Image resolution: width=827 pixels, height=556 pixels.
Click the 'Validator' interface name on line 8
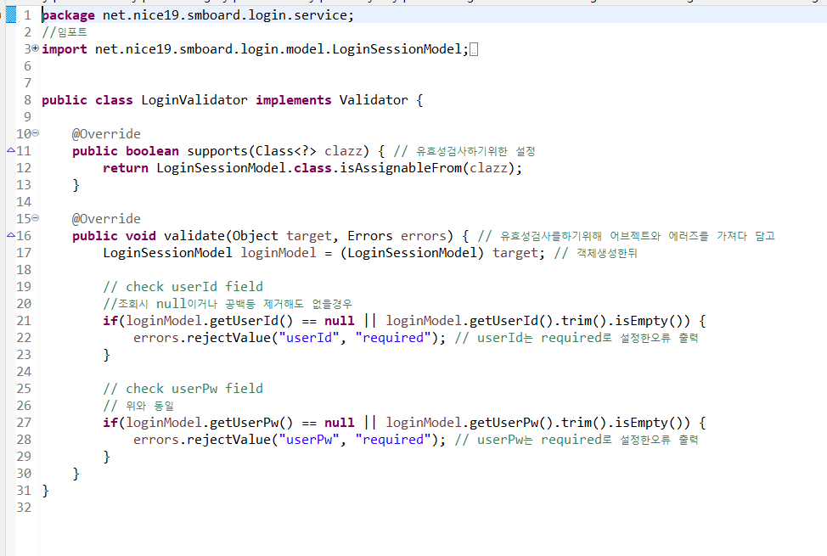(x=374, y=100)
